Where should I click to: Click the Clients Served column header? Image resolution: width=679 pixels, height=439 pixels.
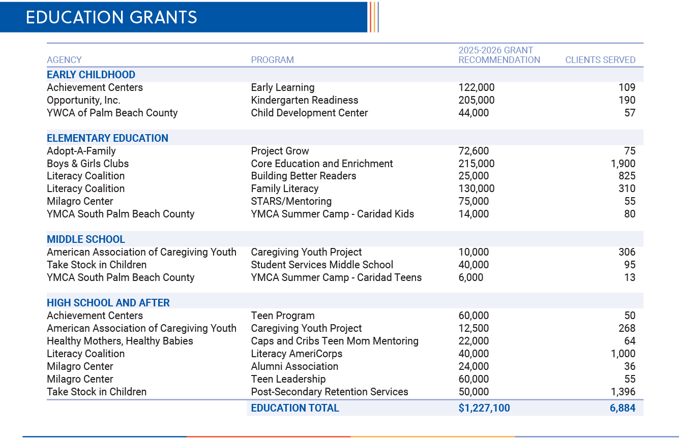tap(600, 60)
